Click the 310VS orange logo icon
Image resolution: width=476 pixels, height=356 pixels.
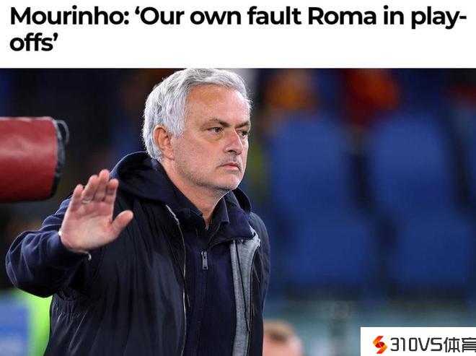(380, 344)
